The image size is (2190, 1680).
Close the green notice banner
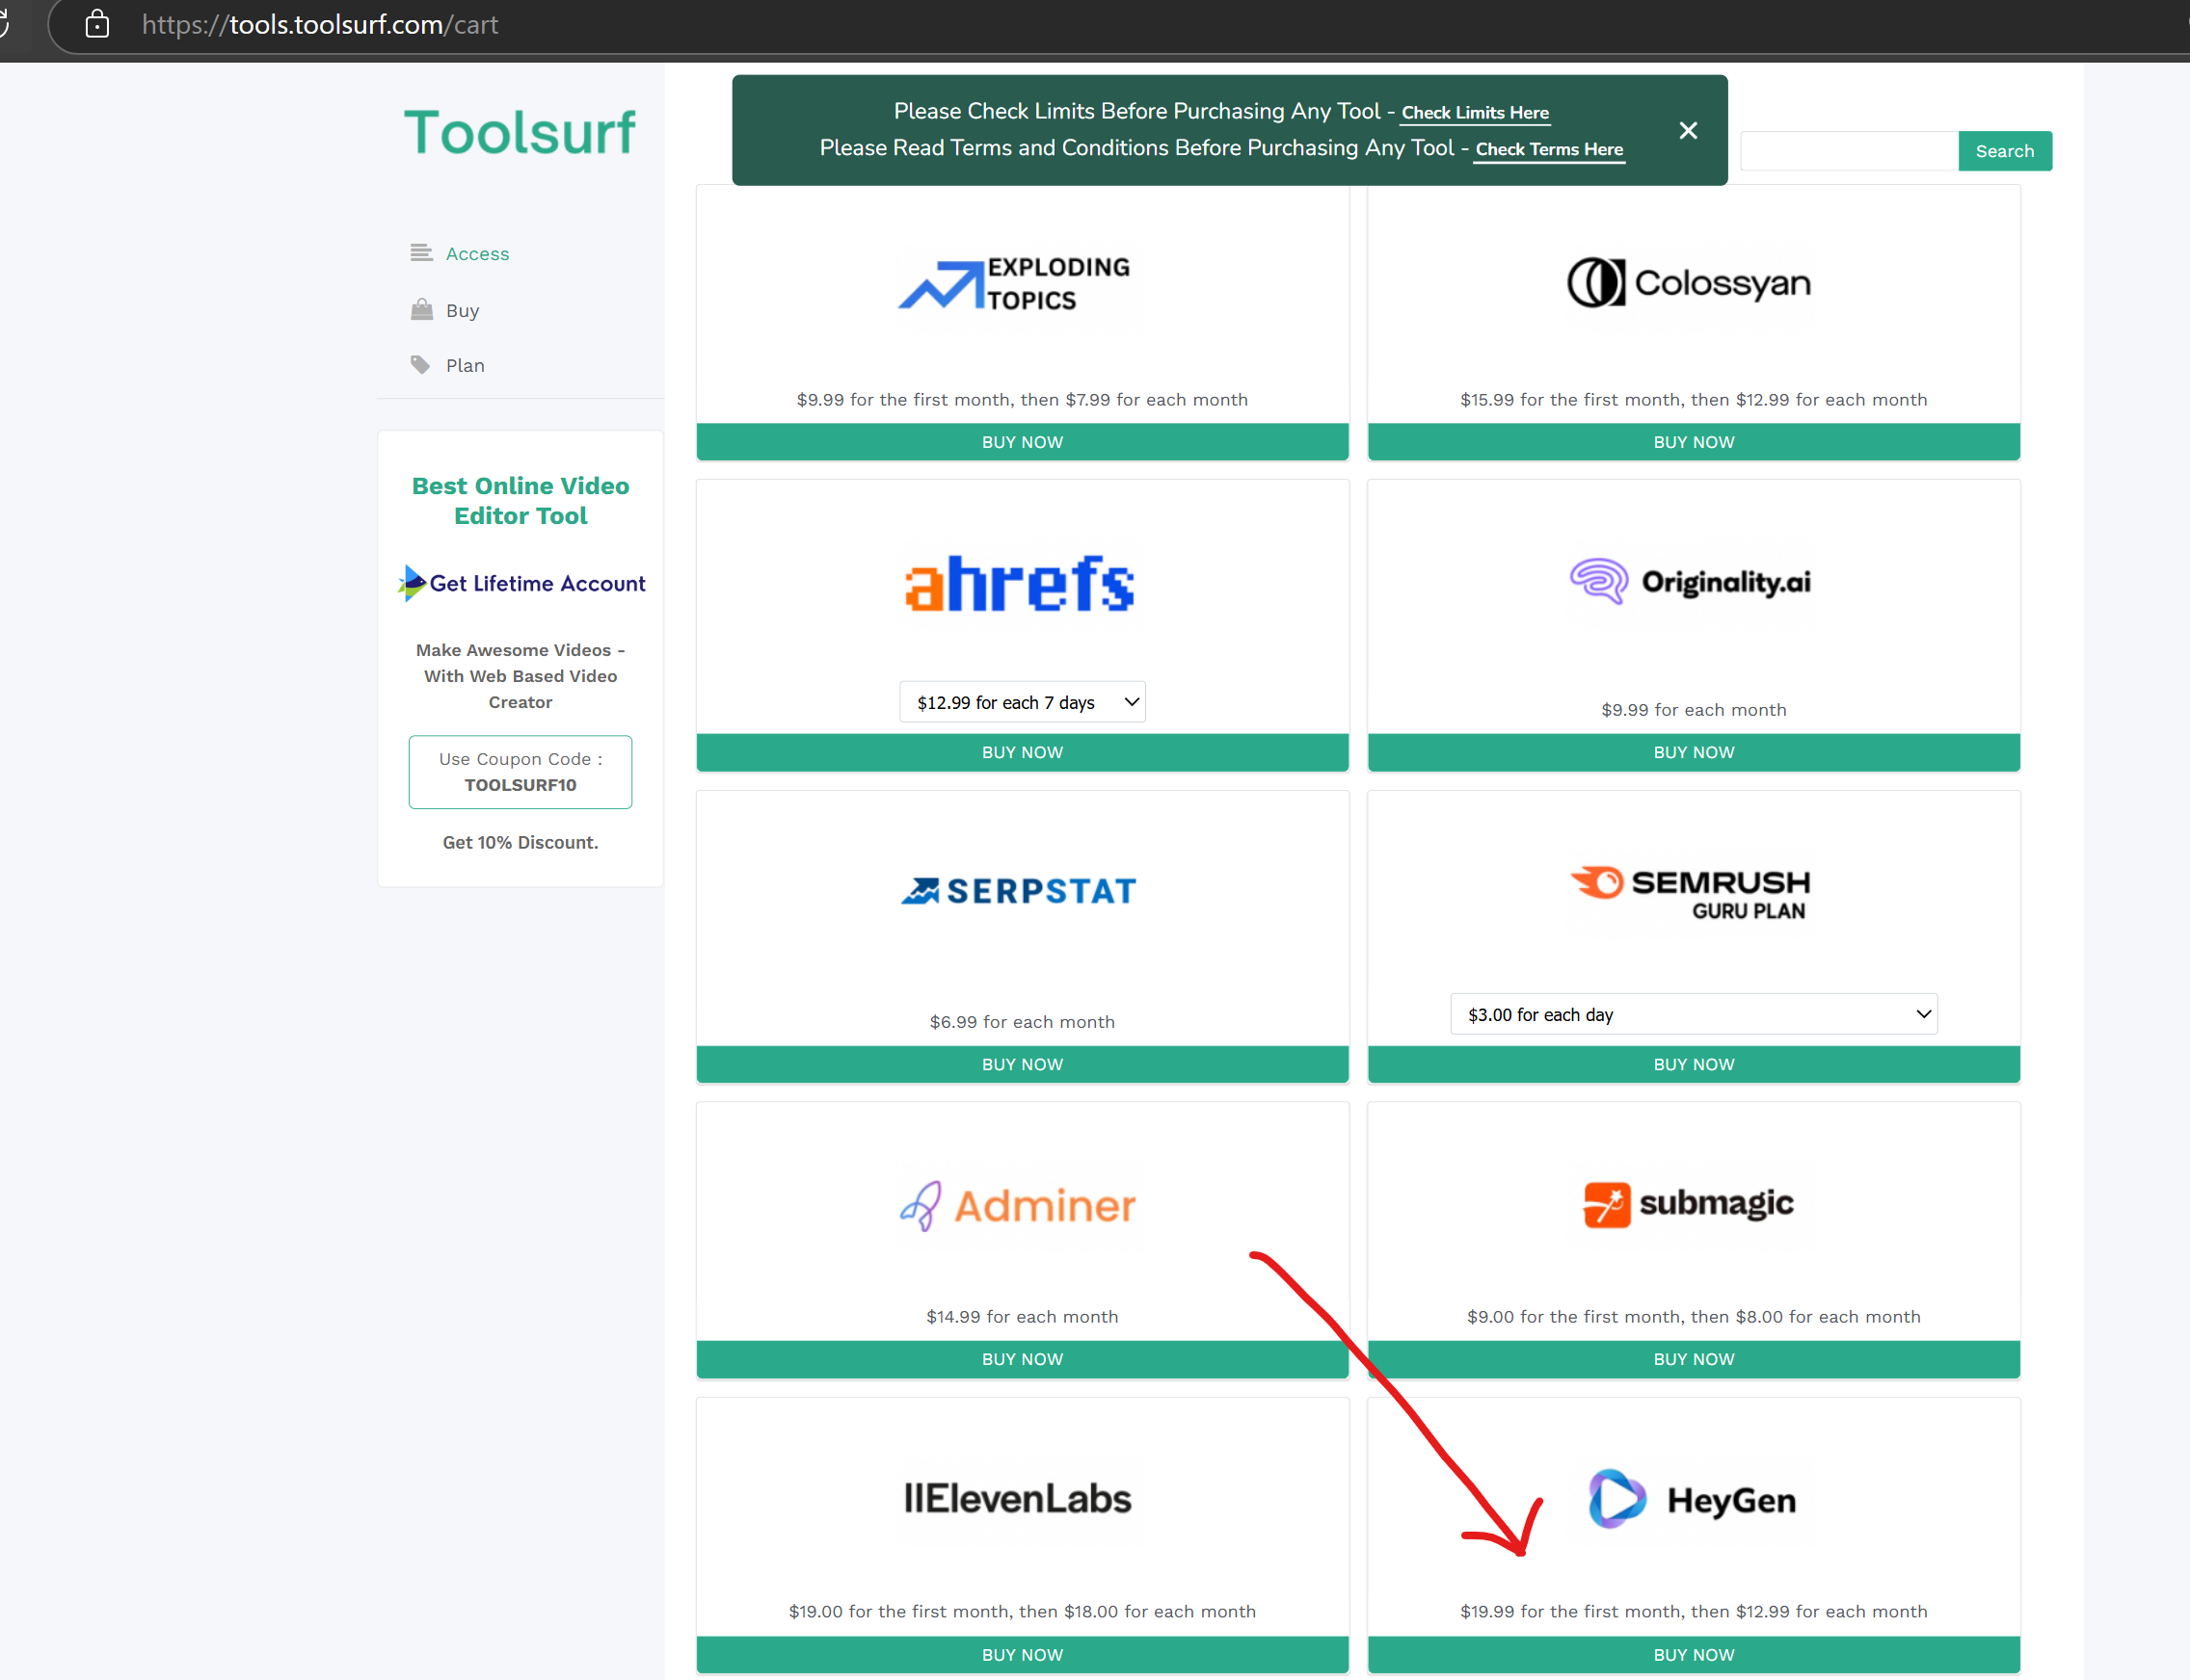1688,130
